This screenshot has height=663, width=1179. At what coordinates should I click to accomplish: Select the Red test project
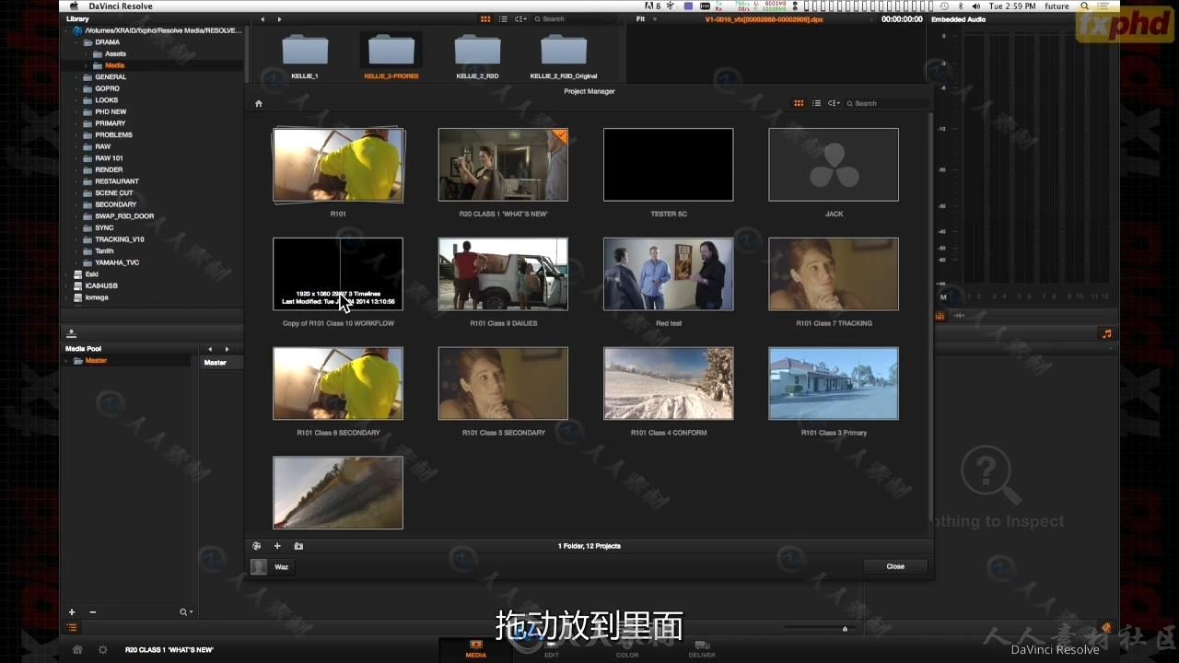pyautogui.click(x=669, y=273)
